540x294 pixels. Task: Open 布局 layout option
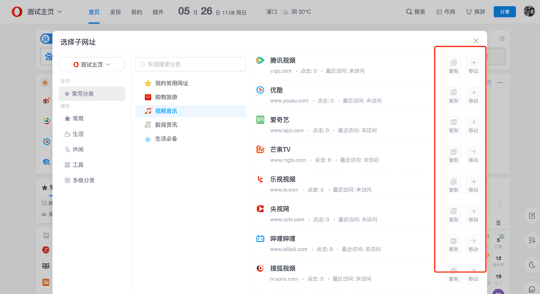pos(446,11)
